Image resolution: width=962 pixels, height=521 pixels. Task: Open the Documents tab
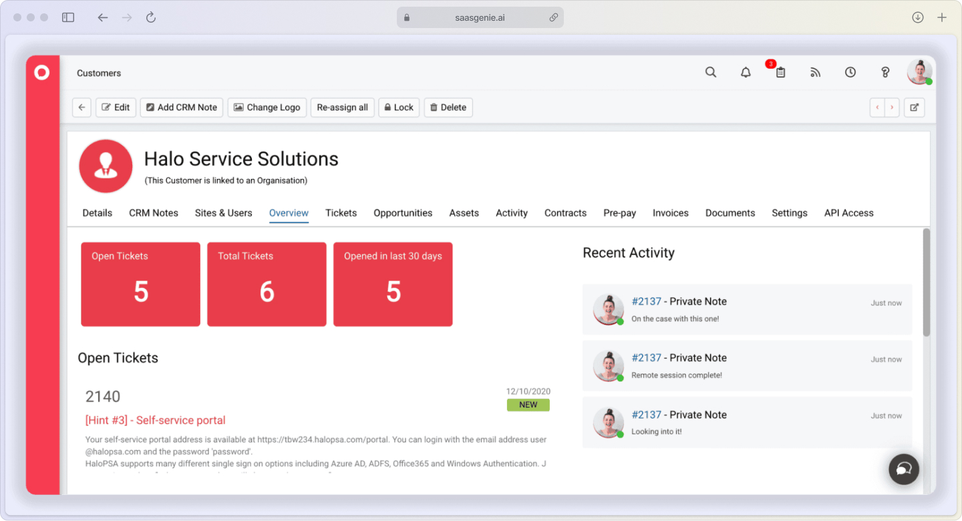click(730, 213)
